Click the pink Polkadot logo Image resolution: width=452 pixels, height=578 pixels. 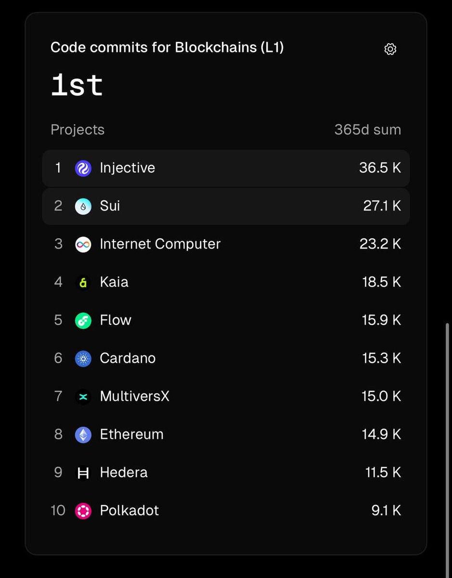(83, 511)
